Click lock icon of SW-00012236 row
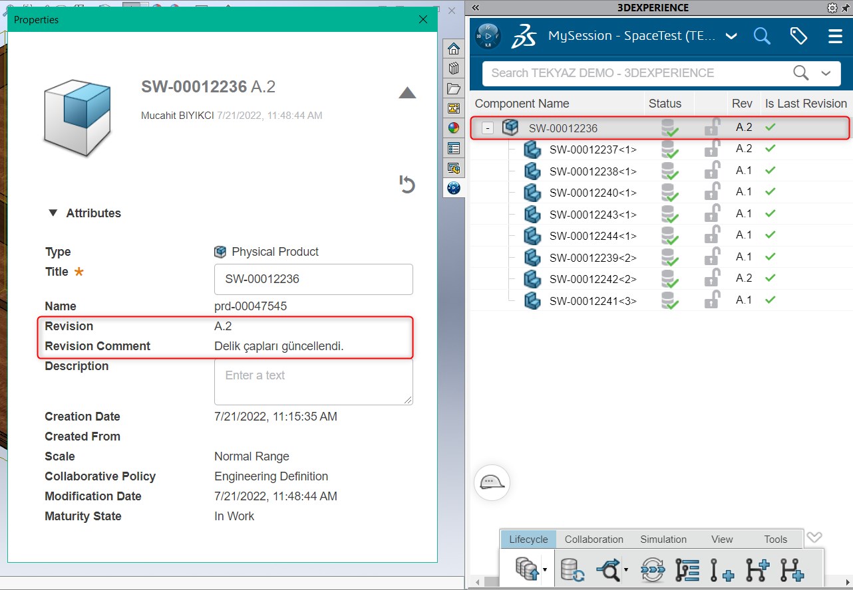 point(712,127)
